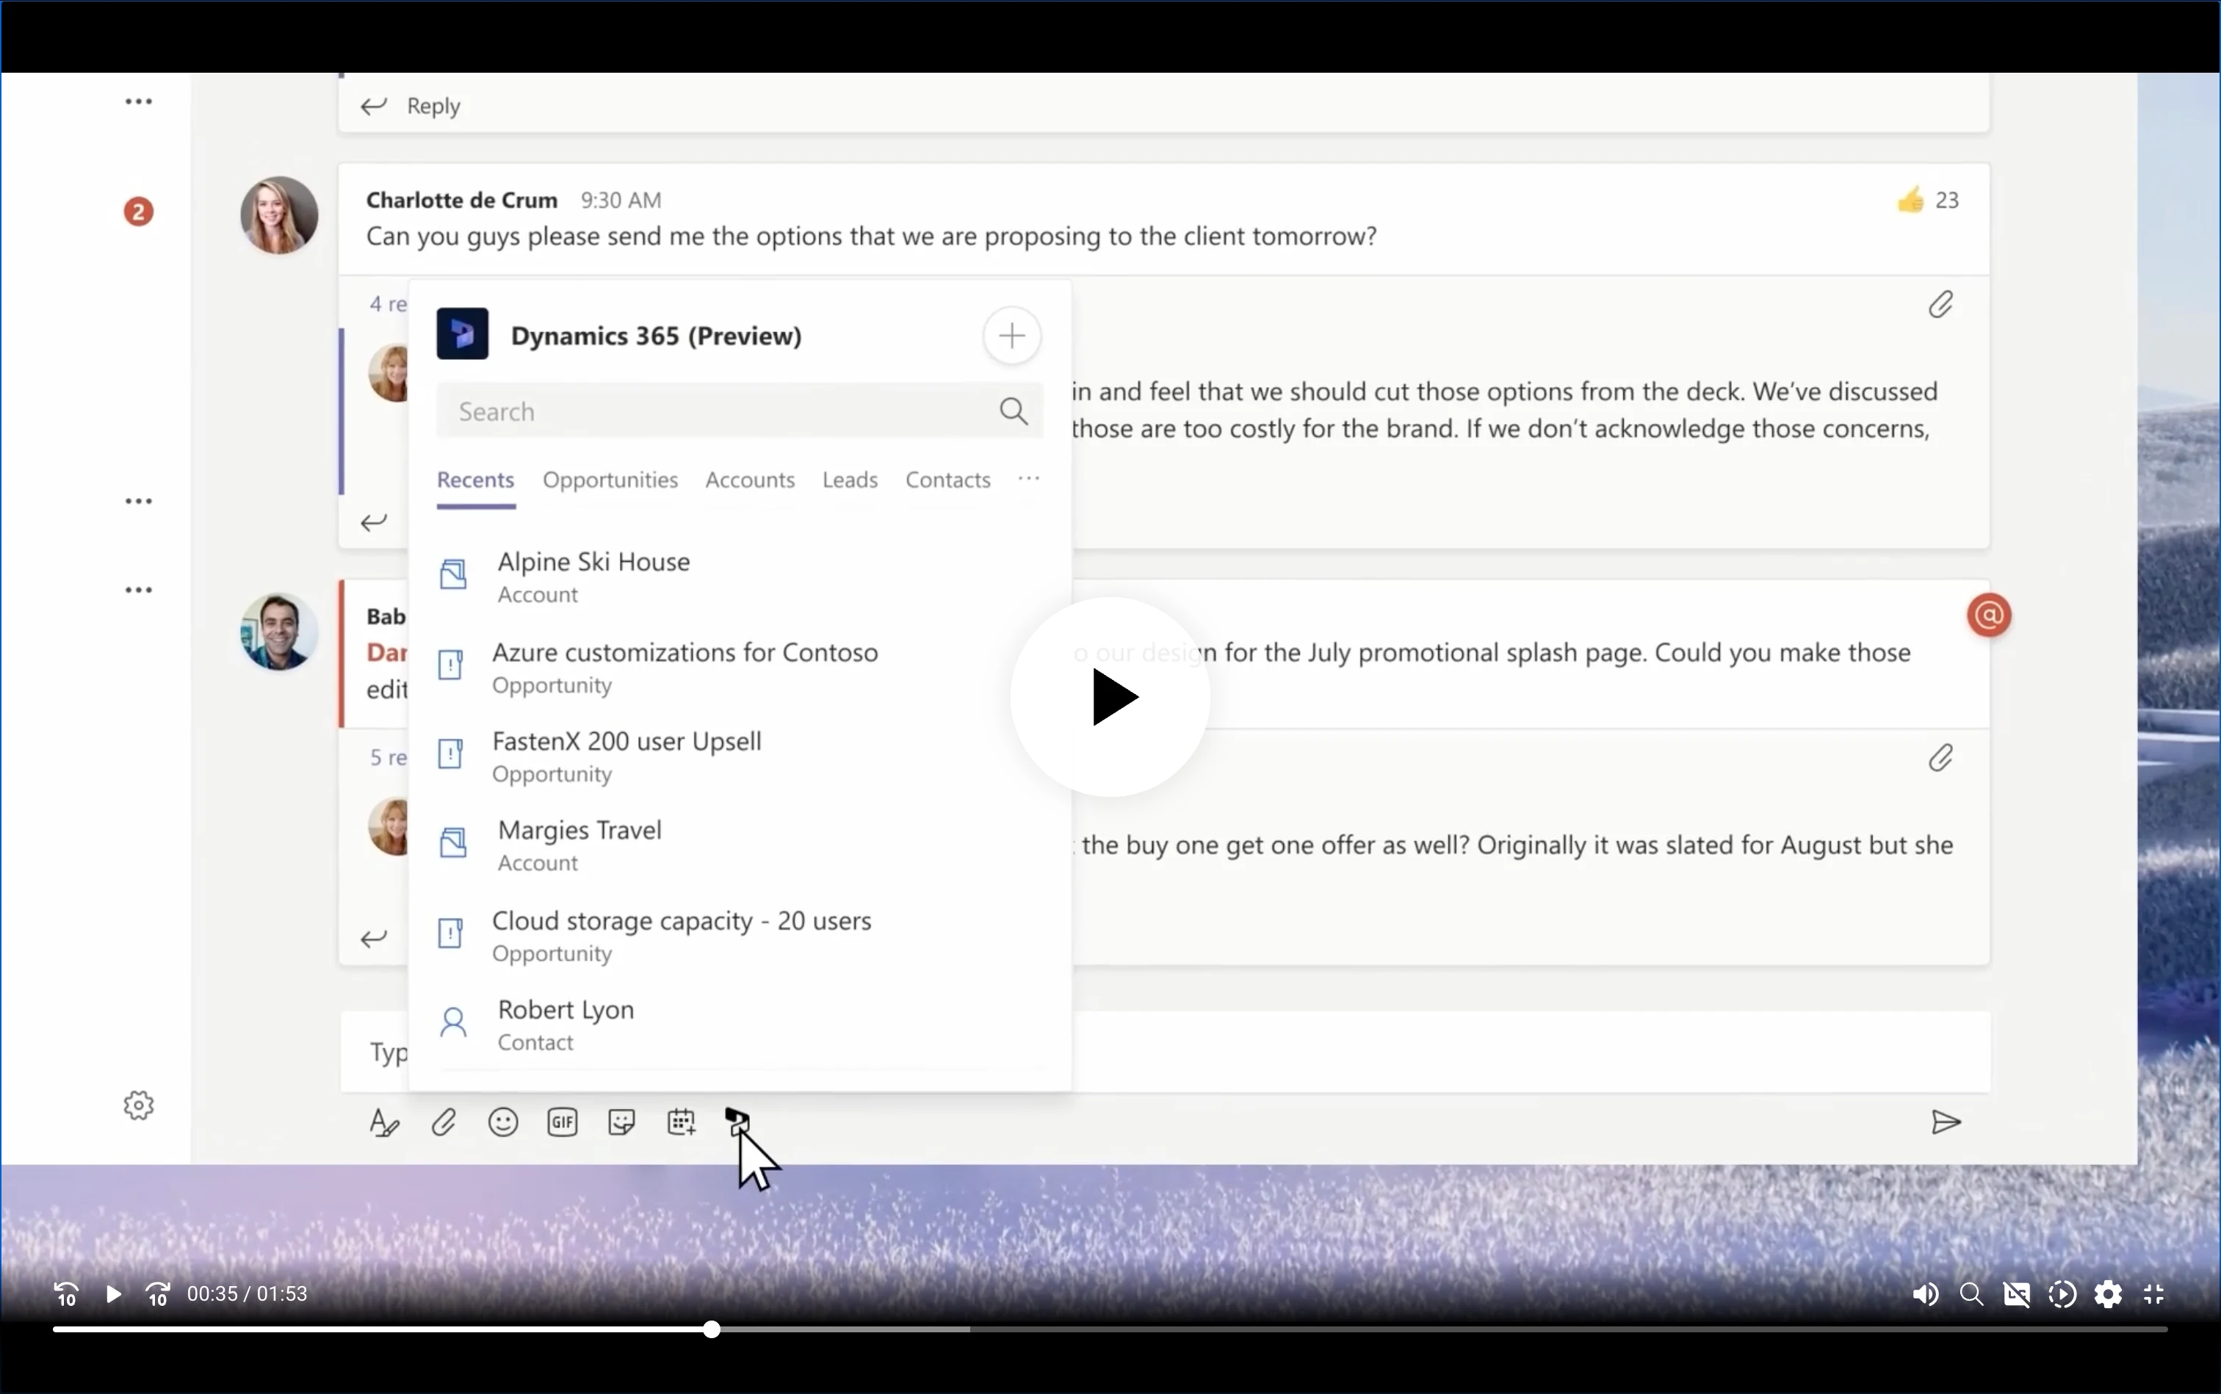Click the opportunity icon by Cloud storage capacity
The height and width of the screenshot is (1394, 2221).
tap(450, 933)
